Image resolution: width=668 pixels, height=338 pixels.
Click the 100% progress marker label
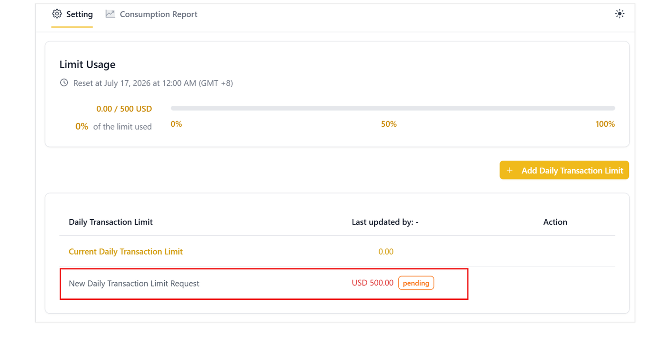[605, 124]
